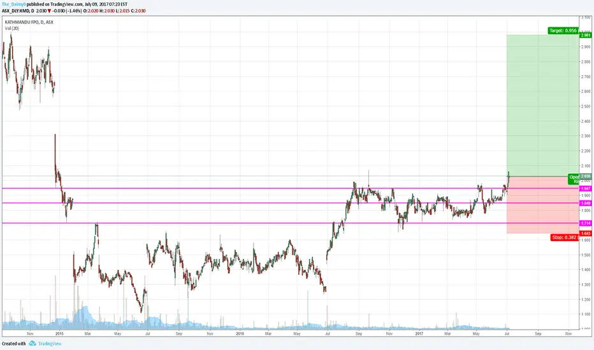Click the 2.200 price axis label
Image resolution: width=594 pixels, height=350 pixels.
point(586,151)
